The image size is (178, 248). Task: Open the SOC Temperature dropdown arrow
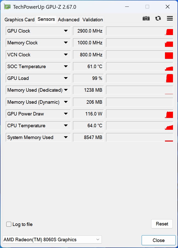click(66, 66)
